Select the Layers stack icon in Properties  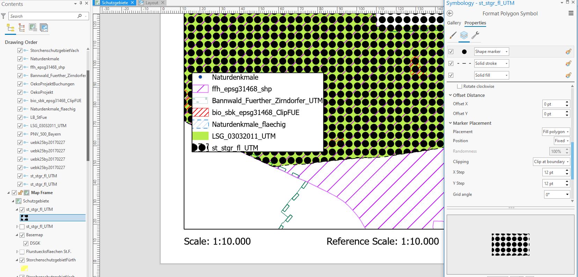(464, 35)
